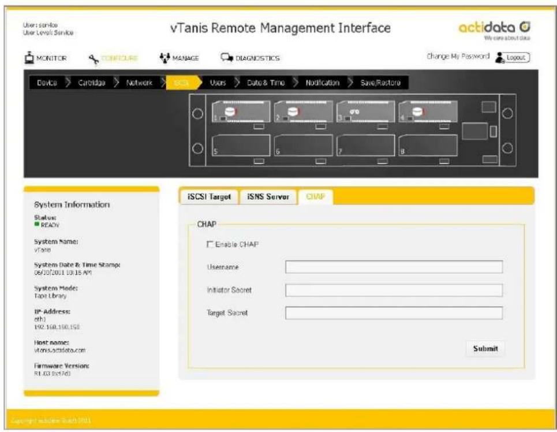
Task: Select disk cartridge in slot 2
Action: click(x=304, y=112)
